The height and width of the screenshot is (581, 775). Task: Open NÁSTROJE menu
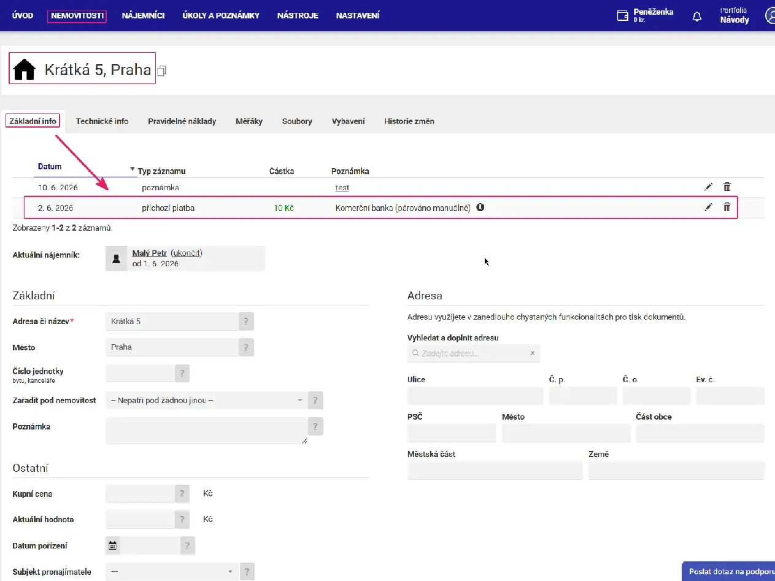pos(298,16)
